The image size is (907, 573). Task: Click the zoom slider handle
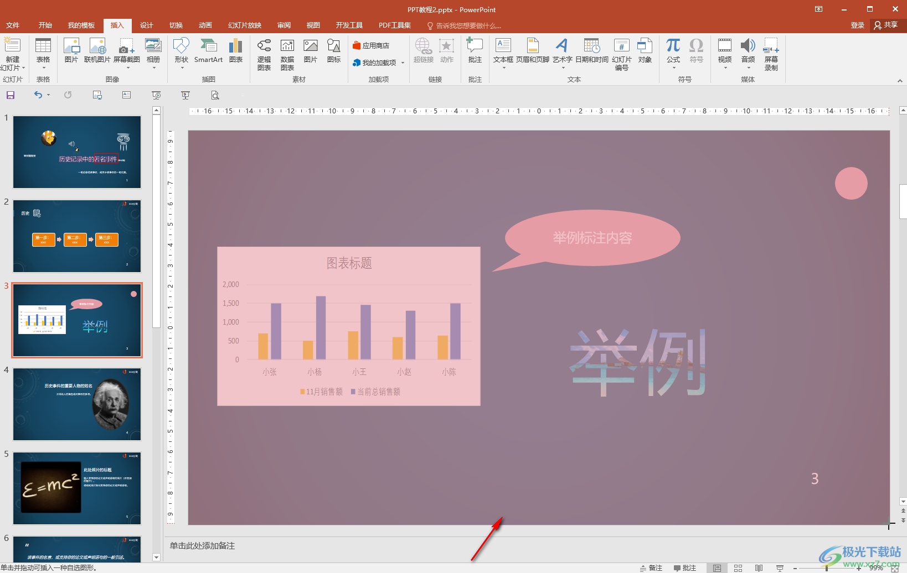tap(827, 568)
